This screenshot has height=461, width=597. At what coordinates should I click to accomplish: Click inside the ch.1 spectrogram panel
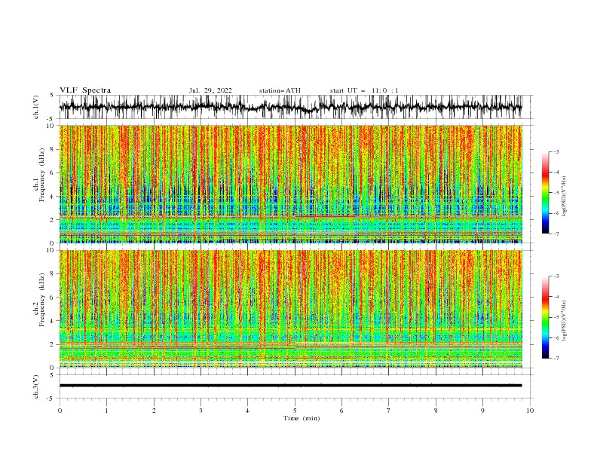(290, 184)
